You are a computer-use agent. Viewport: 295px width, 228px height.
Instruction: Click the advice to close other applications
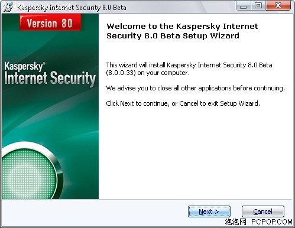click(x=195, y=88)
